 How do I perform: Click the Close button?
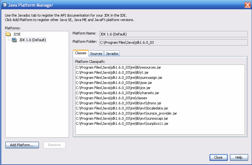pos(218,157)
